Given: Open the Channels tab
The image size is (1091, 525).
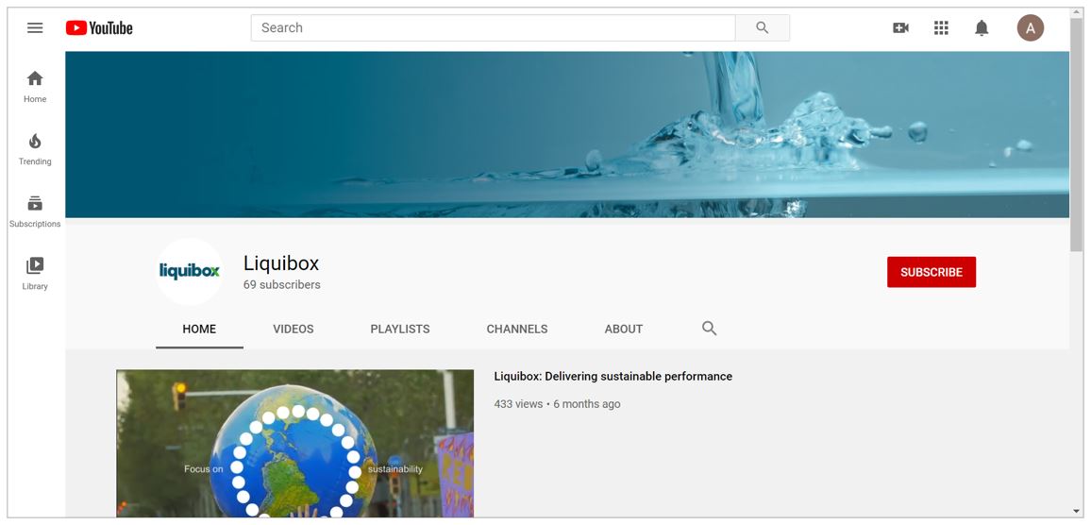Looking at the screenshot, I should tap(516, 330).
